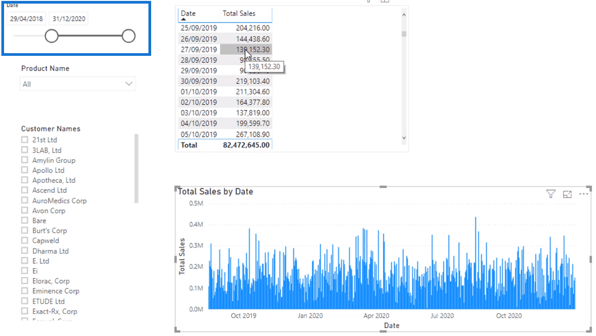Select the 30/09/2019 row in table
The image size is (596, 336).
pyautogui.click(x=199, y=82)
